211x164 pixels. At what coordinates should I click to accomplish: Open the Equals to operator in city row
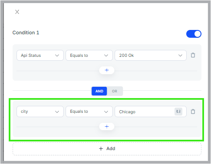89,112
